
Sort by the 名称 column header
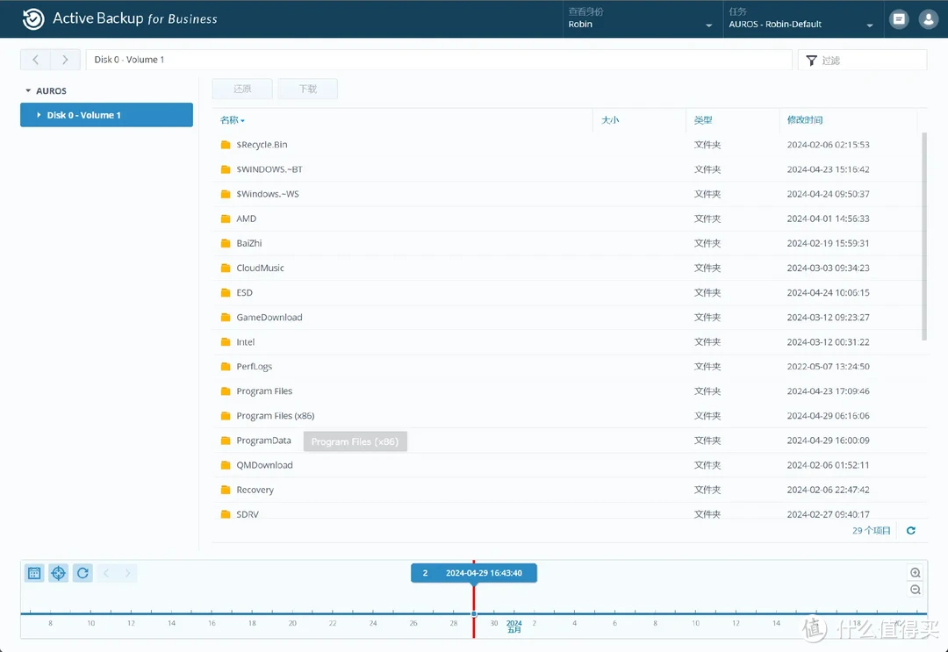[232, 120]
